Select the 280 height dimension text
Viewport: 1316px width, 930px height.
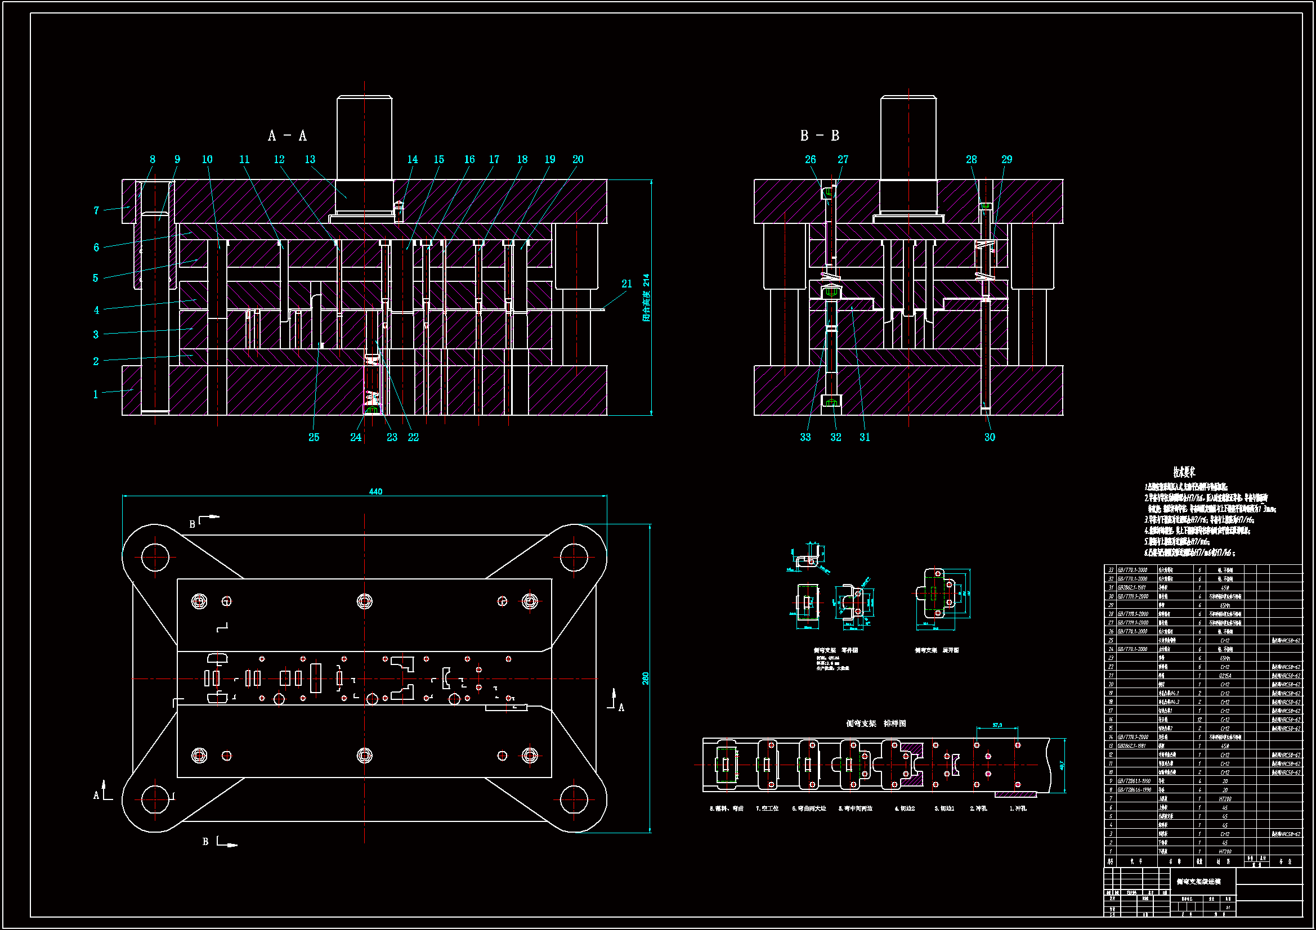click(646, 679)
